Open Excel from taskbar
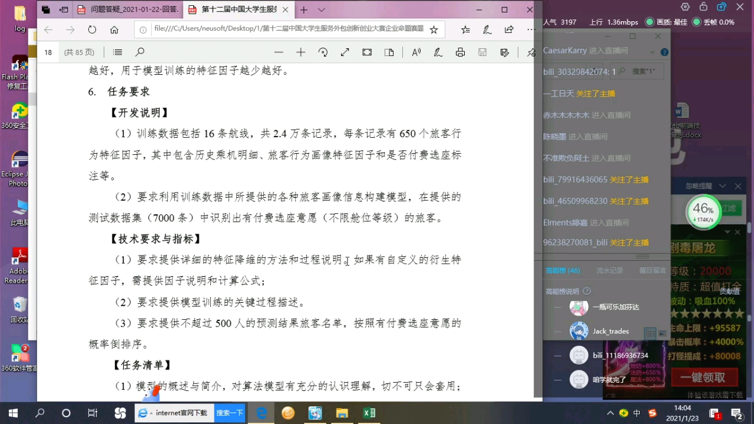The width and height of the screenshot is (754, 424). 369,413
